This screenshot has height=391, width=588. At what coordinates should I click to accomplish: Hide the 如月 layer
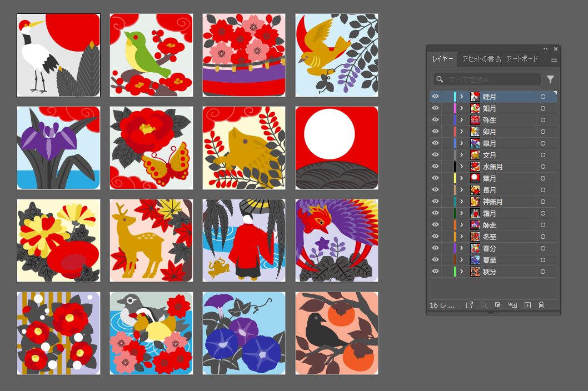coord(435,108)
